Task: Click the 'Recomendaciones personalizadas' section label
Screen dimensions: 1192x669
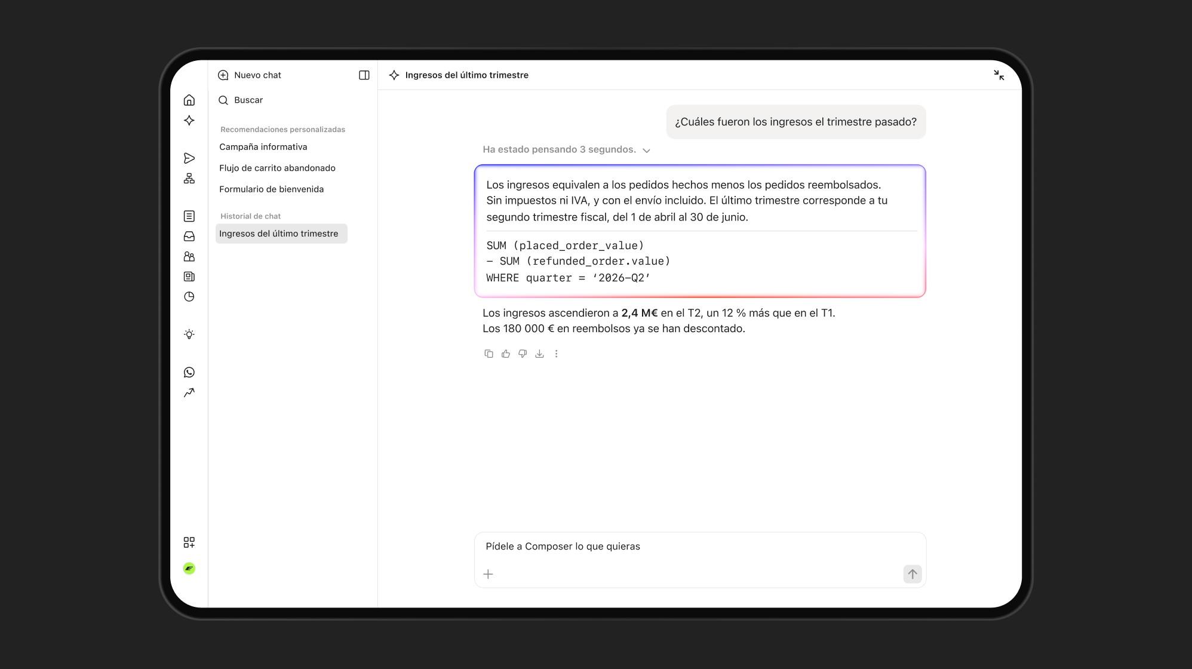Action: point(282,130)
